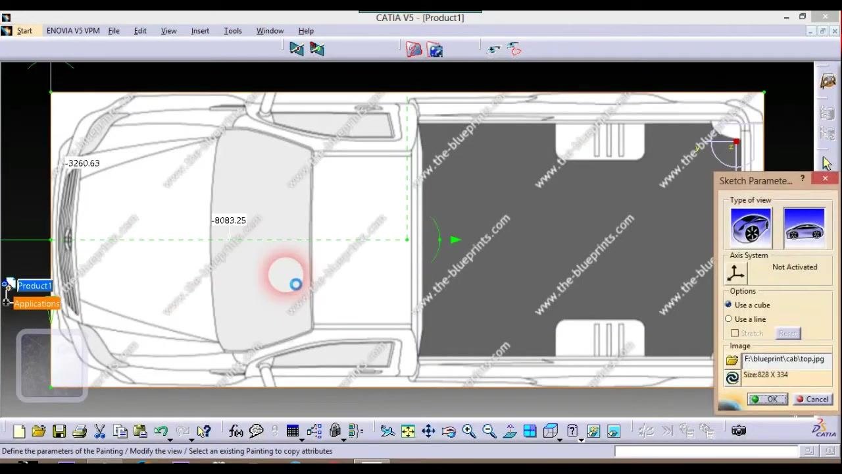This screenshot has width=842, height=474.
Task: Click the Design Table icon
Action: click(293, 431)
